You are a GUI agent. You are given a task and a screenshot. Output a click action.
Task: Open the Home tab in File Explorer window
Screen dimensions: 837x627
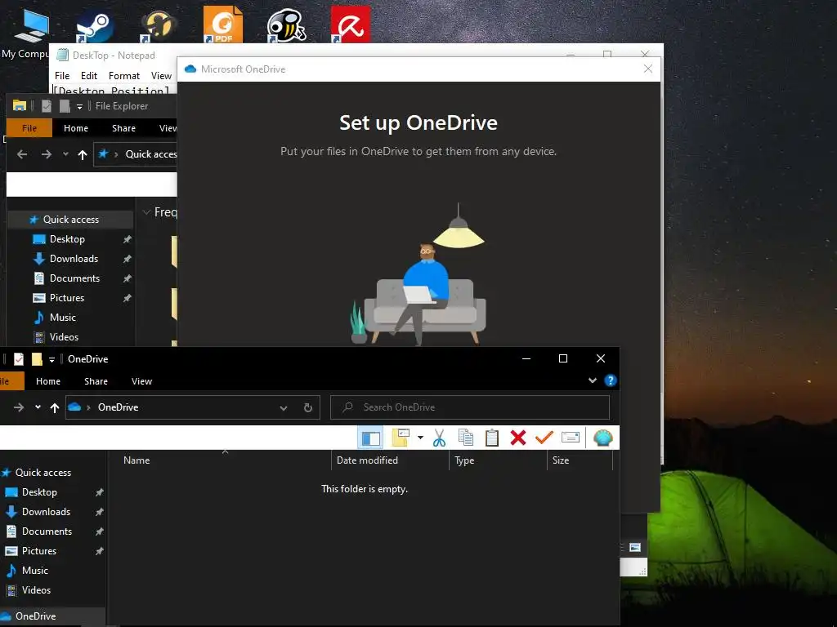tap(76, 128)
